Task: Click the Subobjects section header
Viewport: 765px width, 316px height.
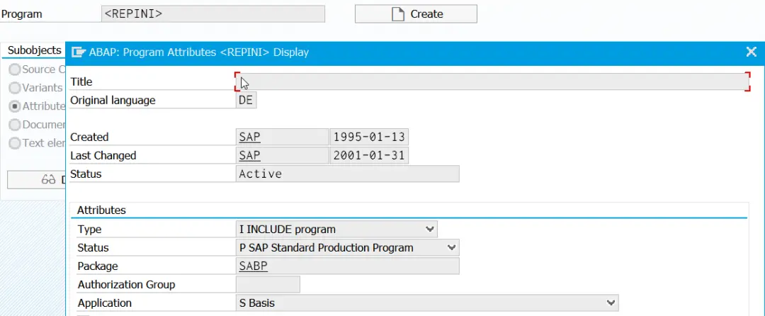Action: 34,50
